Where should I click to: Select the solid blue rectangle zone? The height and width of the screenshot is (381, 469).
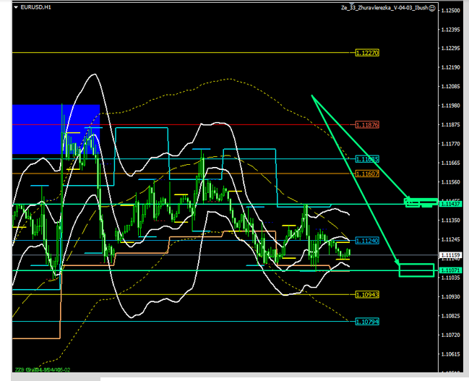click(x=55, y=129)
